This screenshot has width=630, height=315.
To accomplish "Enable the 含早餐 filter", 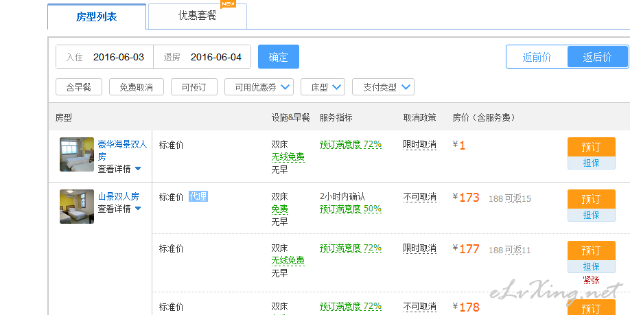I will [x=79, y=86].
